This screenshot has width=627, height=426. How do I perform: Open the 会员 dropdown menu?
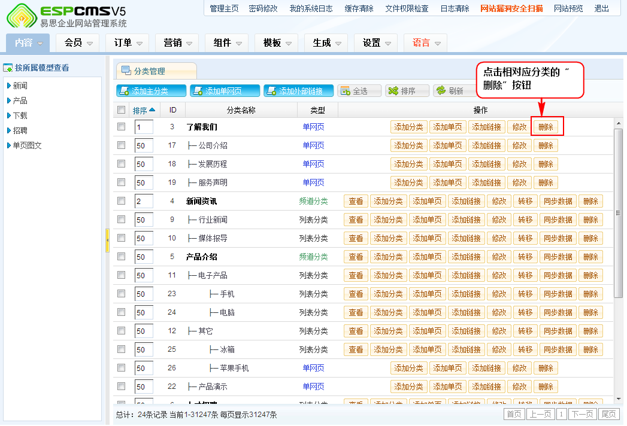tap(78, 42)
